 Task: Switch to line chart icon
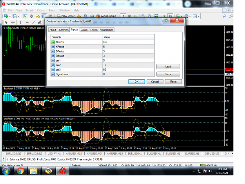[136, 16]
